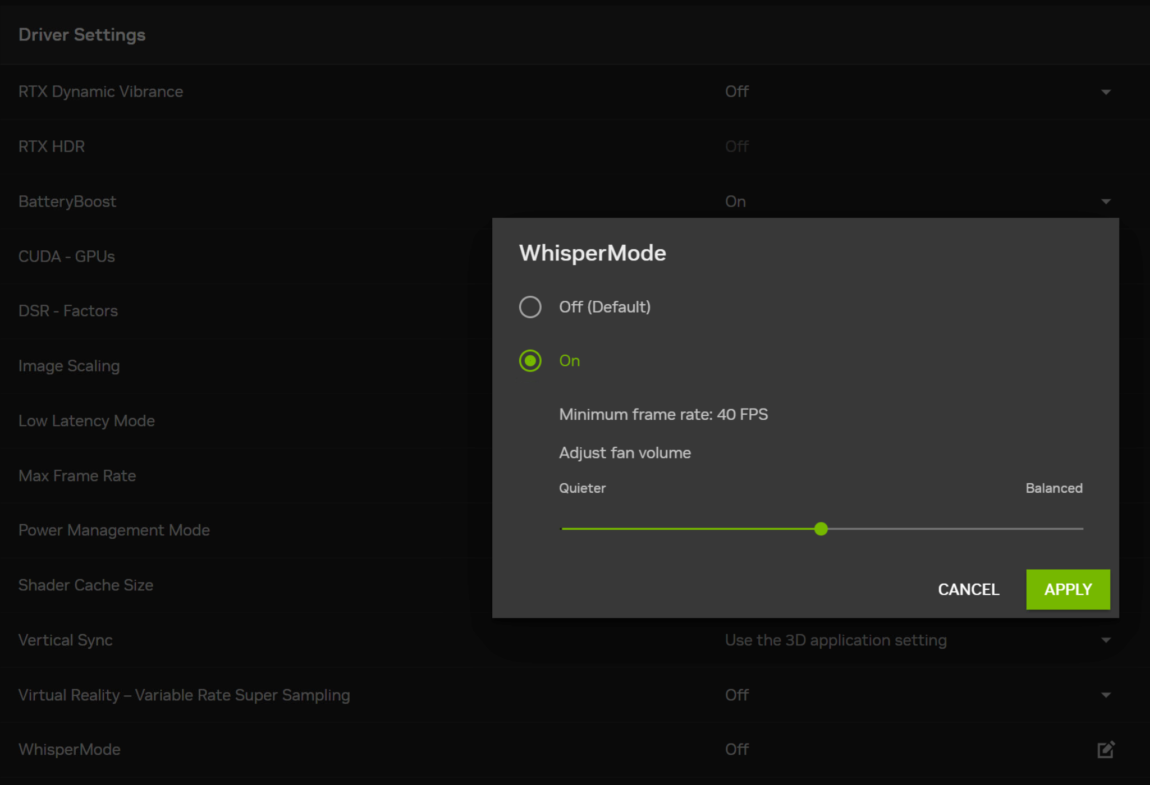Expand the Low Latency Mode options

[86, 420]
